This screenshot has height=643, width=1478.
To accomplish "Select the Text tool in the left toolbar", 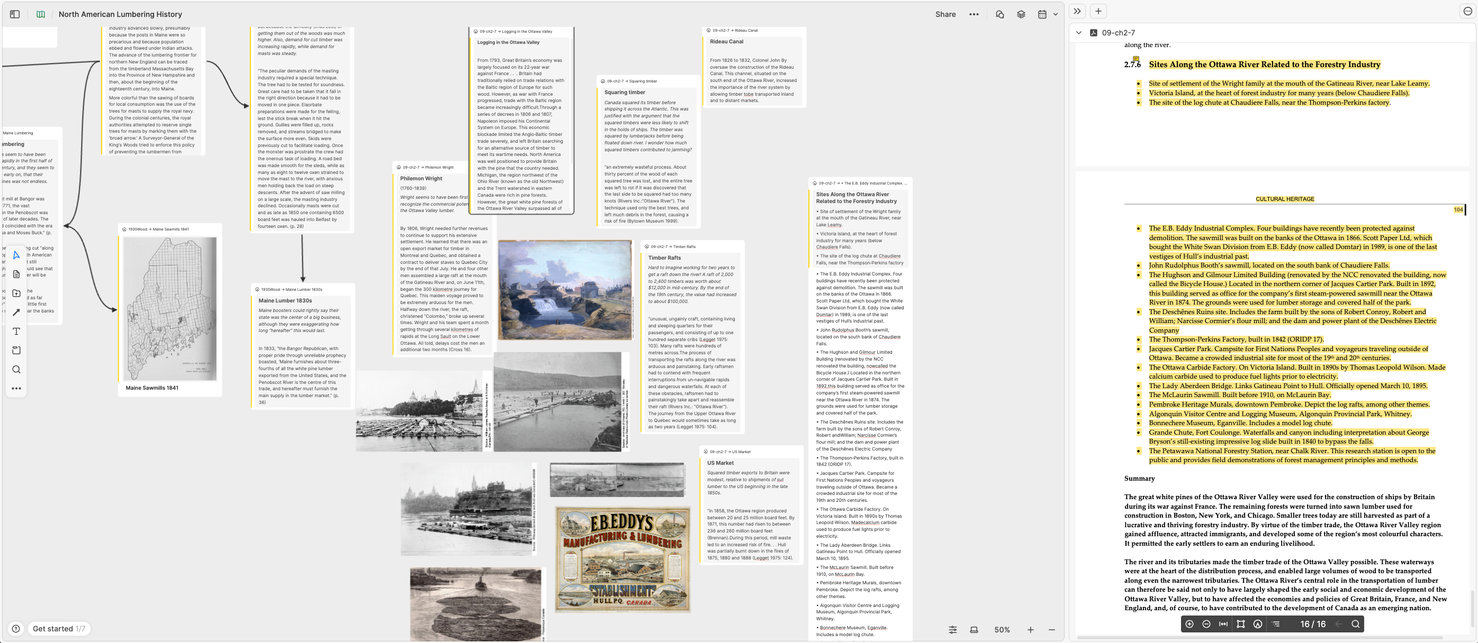I will [16, 331].
